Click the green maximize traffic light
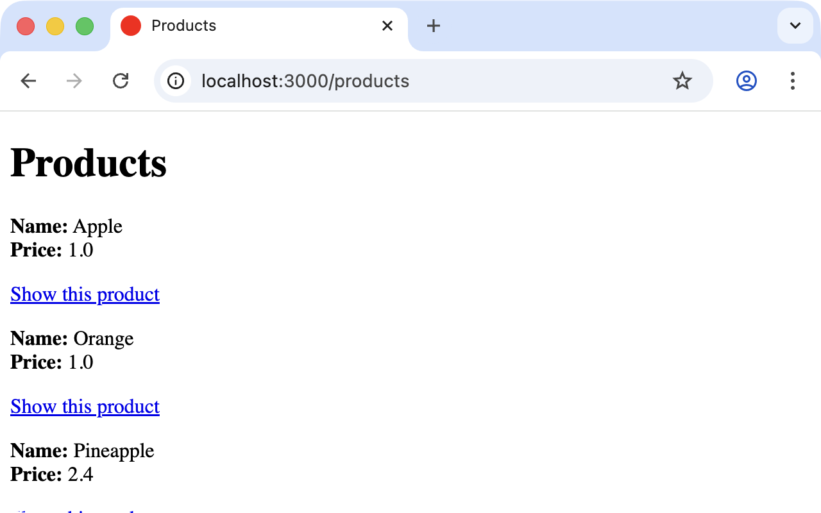The height and width of the screenshot is (513, 821). (x=84, y=26)
